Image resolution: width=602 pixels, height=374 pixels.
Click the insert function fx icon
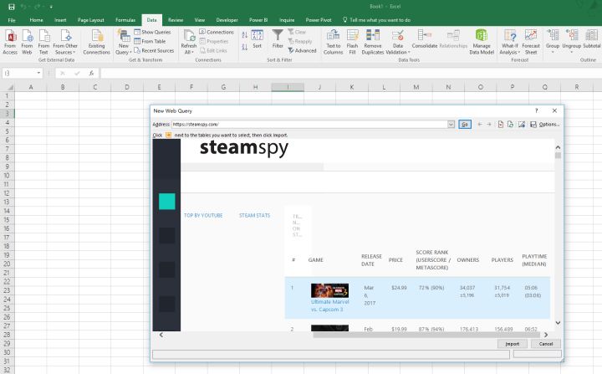pos(91,73)
